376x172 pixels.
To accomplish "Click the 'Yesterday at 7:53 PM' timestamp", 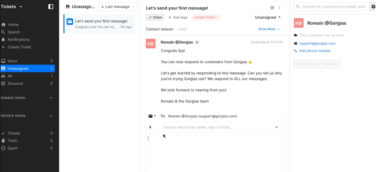I will click(267, 42).
